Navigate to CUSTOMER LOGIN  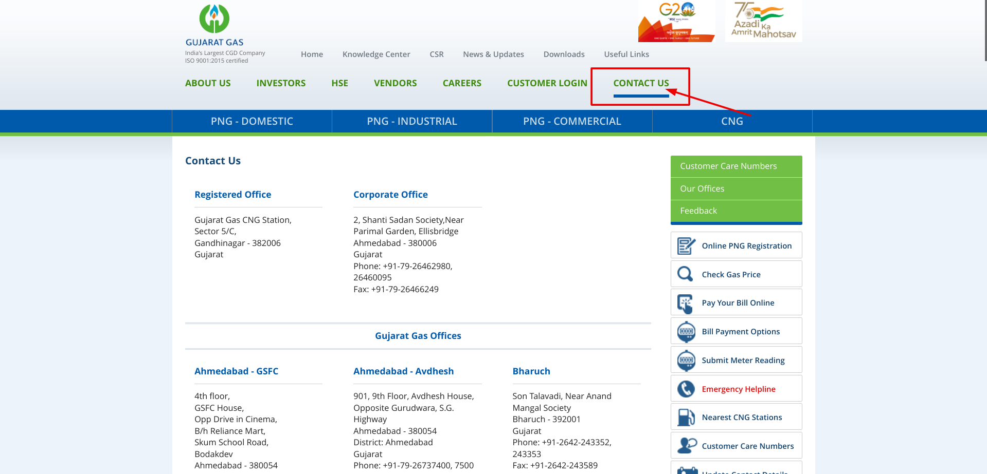click(x=547, y=83)
